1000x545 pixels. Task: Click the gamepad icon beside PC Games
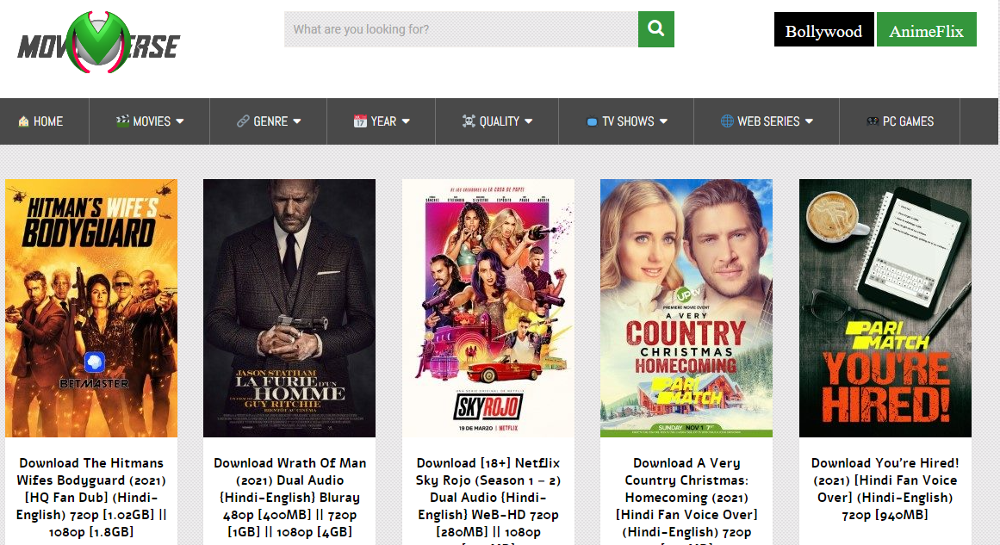873,121
